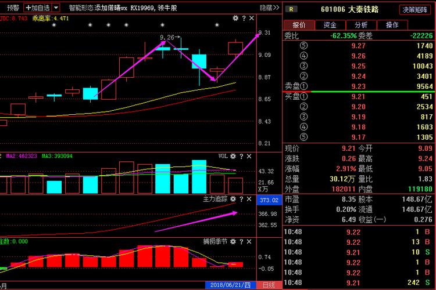This screenshot has width=436, height=290.
Task: Click the MA3:393094 volume readout
Action: coord(57,156)
